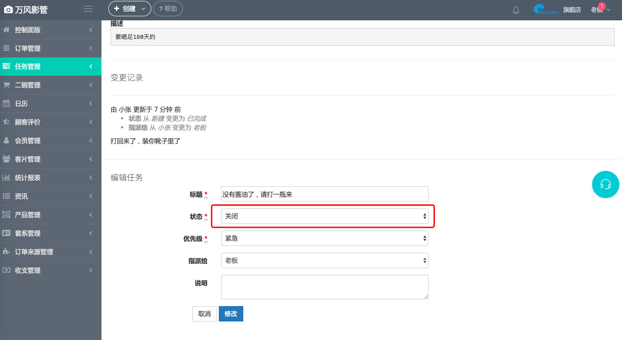
Task: Click the teal customer service headset icon
Action: 605,184
